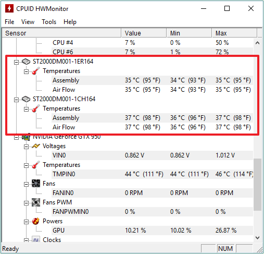The image size is (264, 254).
Task: Click the vertical scrollbar thumb
Action: coord(257,185)
